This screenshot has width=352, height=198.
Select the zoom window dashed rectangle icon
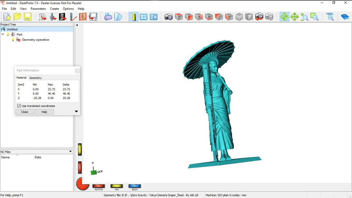pos(315,17)
